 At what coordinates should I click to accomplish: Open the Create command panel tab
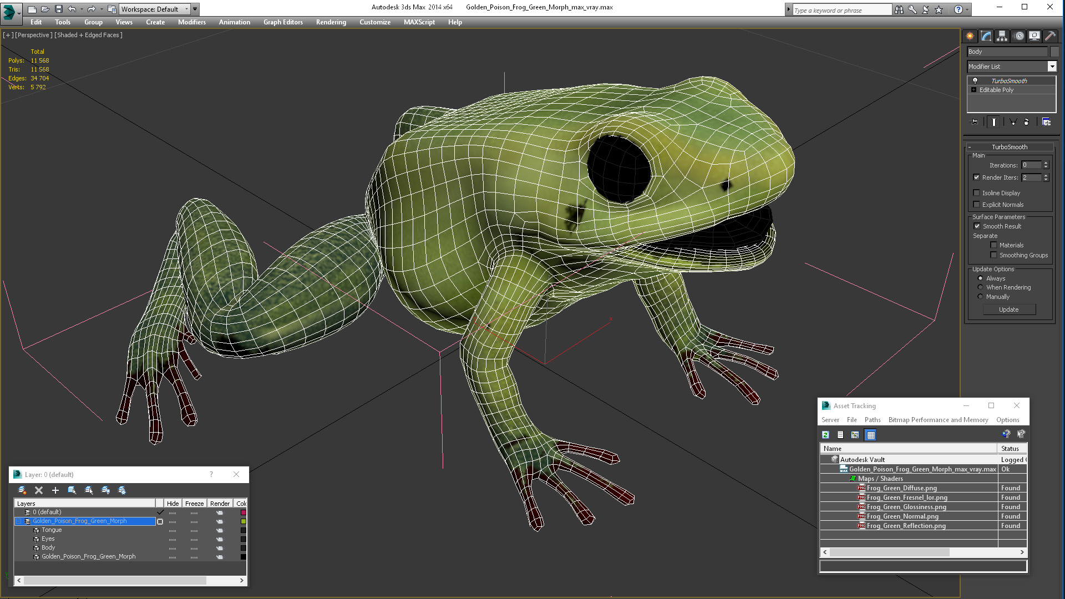pyautogui.click(x=970, y=36)
